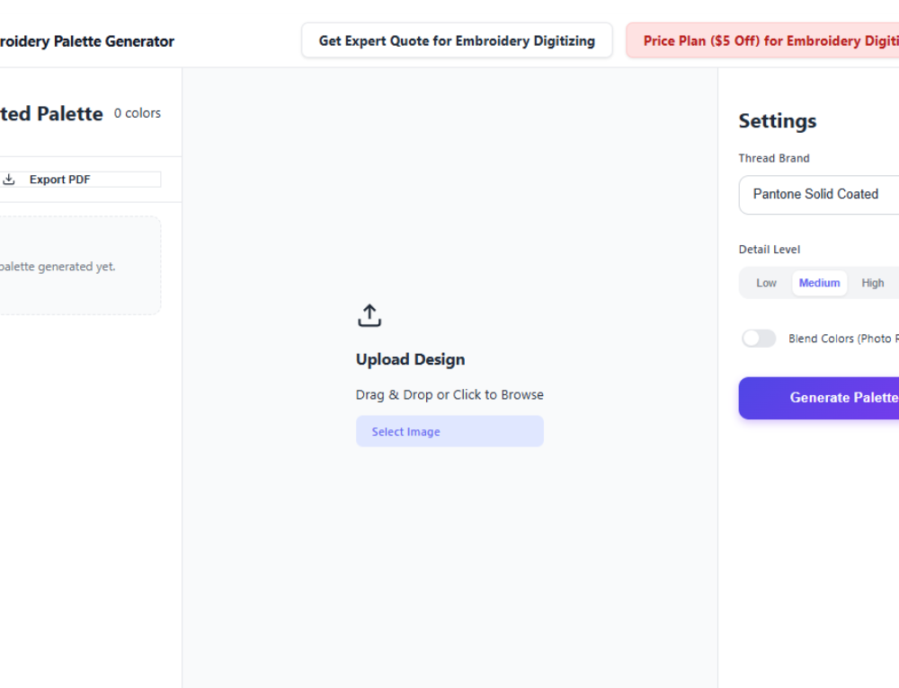Click the Select Image button
The height and width of the screenshot is (688, 899).
pos(449,431)
